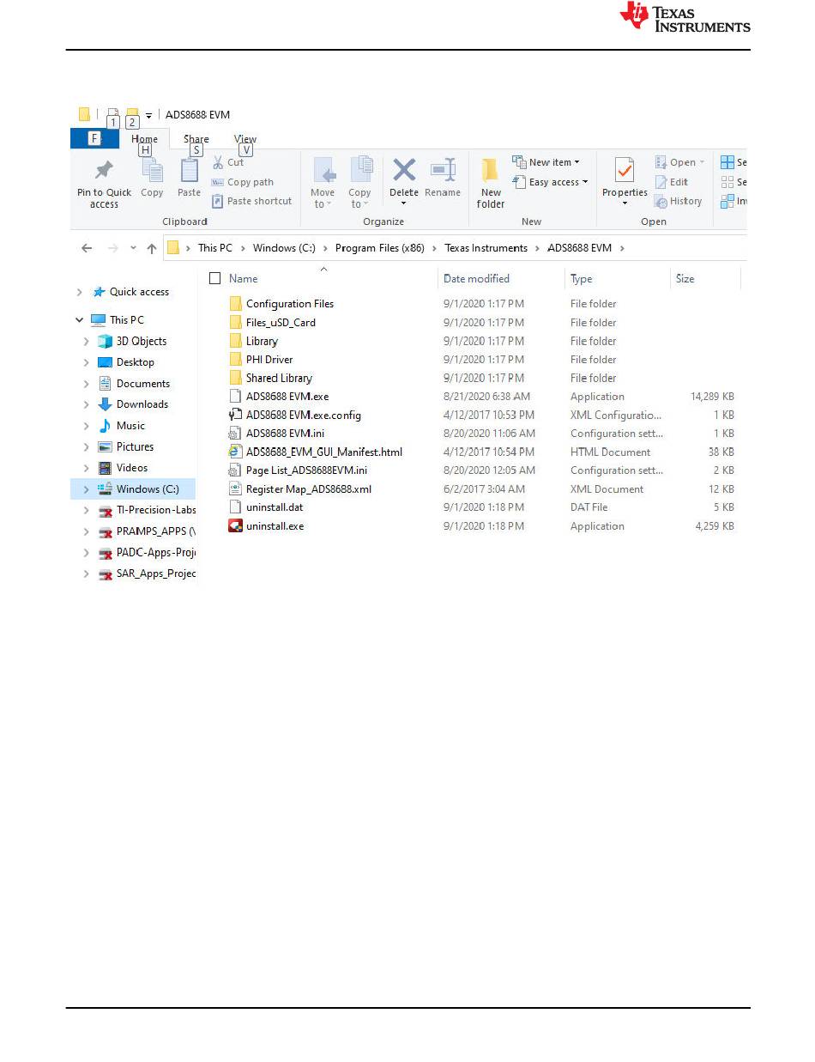Click the Files_uSD_Card folder icon
This screenshot has height=1062, width=815.
tap(235, 323)
